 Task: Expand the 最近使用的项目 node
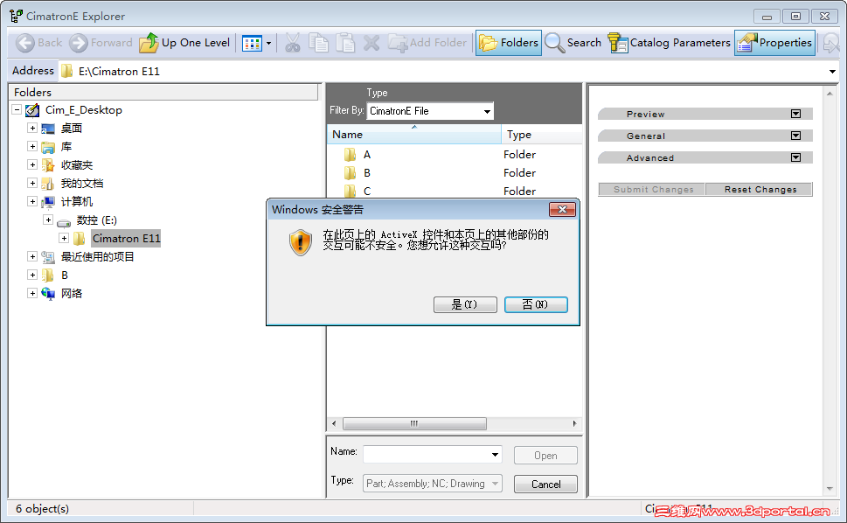click(32, 256)
